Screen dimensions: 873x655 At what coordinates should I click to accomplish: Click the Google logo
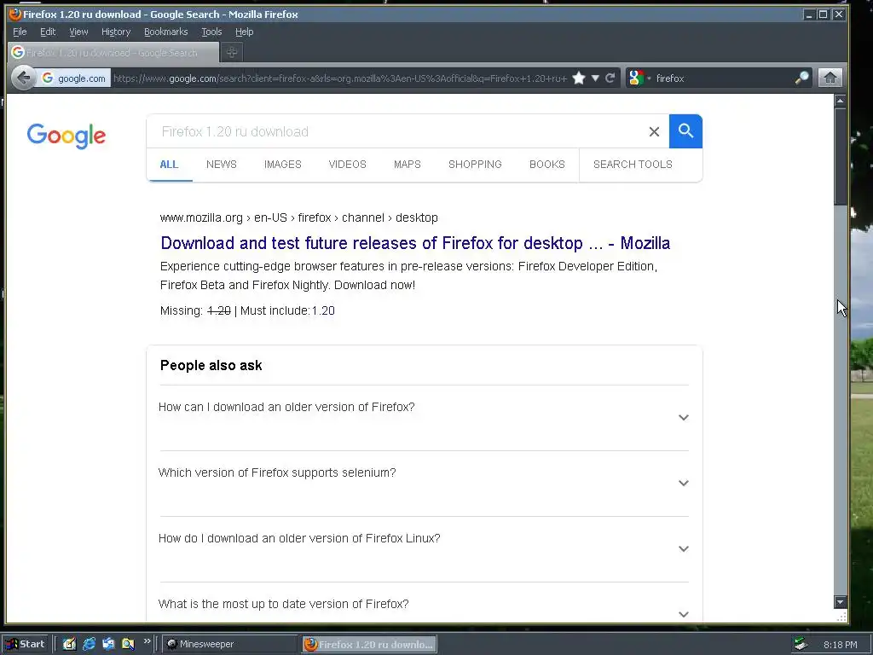tap(66, 136)
